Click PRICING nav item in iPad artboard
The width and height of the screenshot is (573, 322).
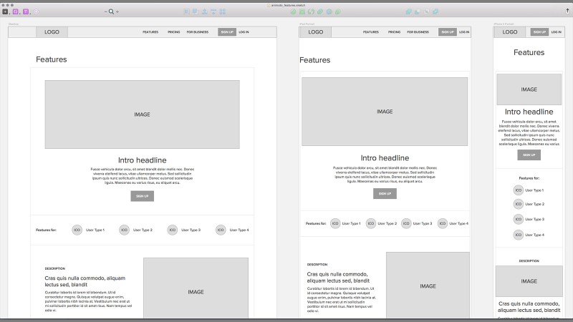coord(395,32)
